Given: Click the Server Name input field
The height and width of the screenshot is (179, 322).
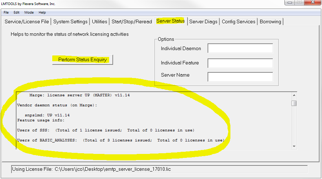Looking at the screenshot, I should coord(240,77).
